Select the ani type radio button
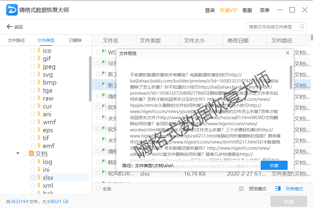 point(33,114)
